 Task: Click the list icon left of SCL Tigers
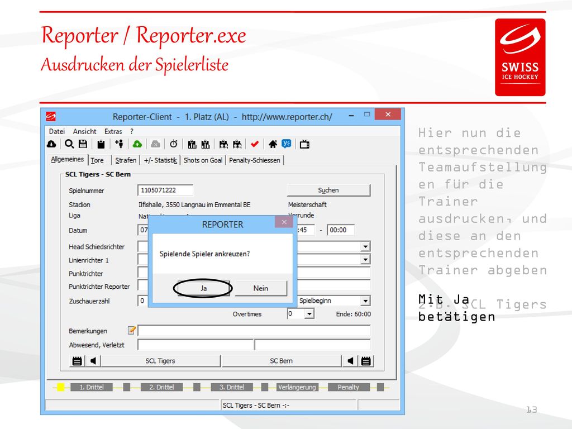point(77,361)
